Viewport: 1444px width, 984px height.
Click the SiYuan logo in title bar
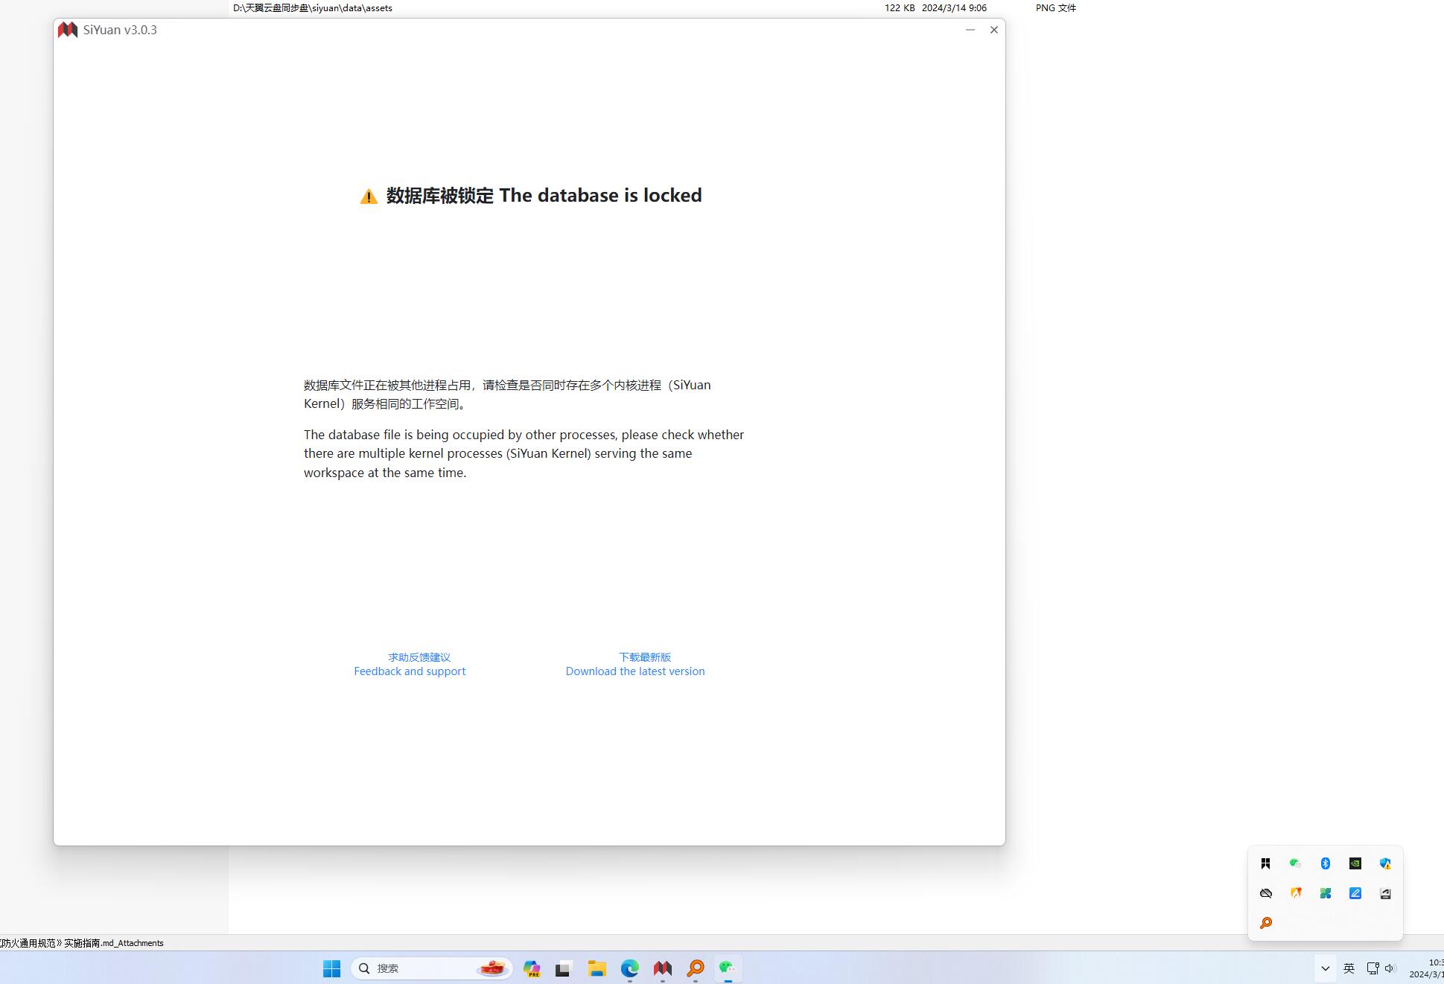coord(68,30)
